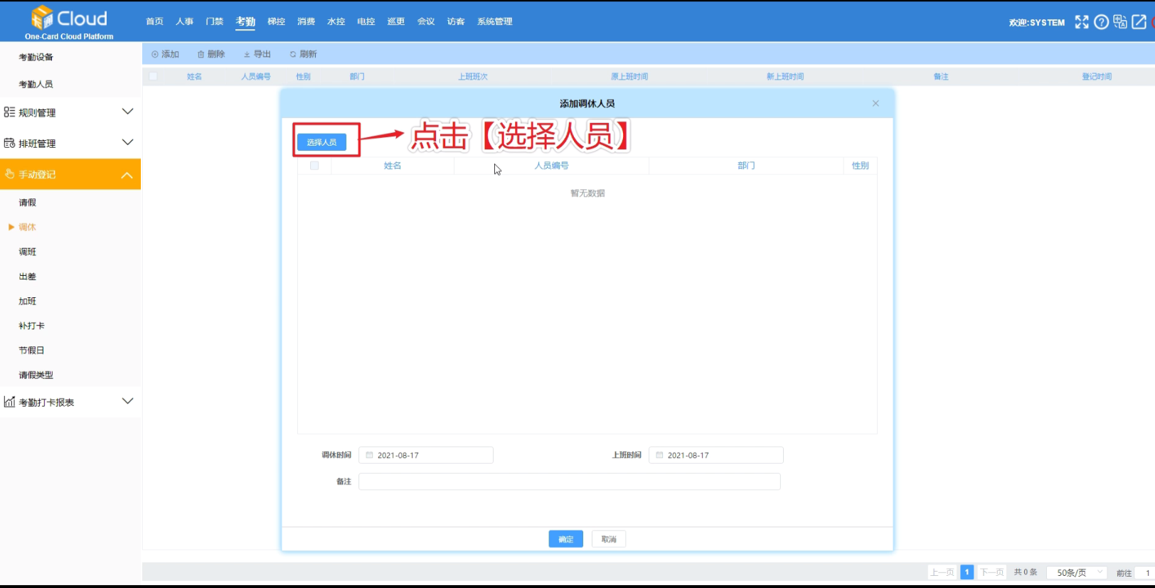Viewport: 1155px width, 588px height.
Task: Click the Cloud platform logo
Action: pyautogui.click(x=69, y=22)
